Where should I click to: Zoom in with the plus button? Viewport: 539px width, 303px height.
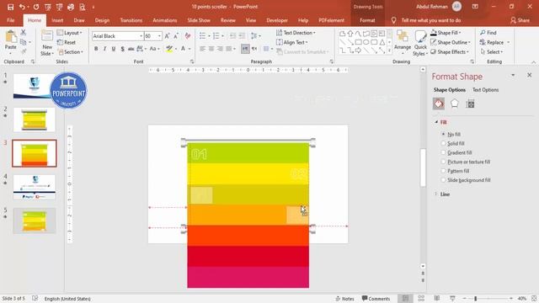[x=511, y=299]
